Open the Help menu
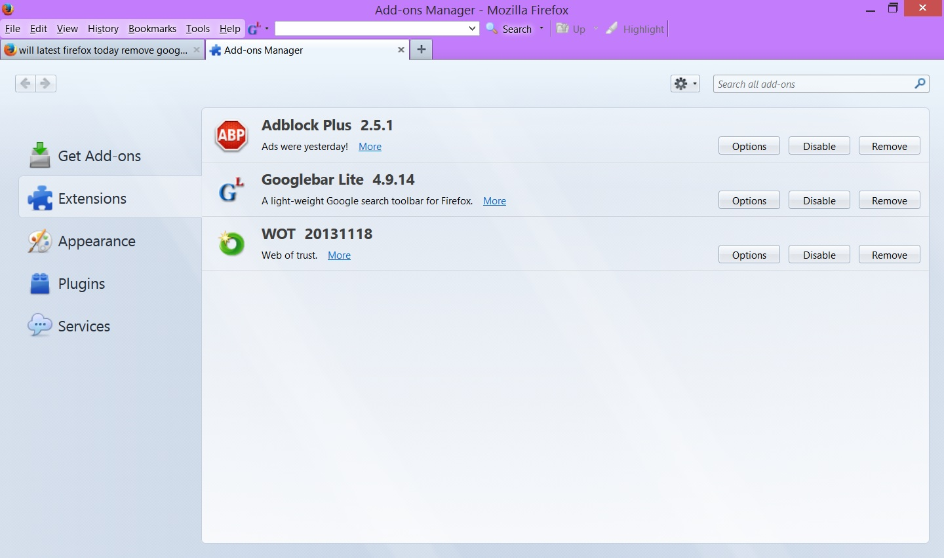 [229, 29]
